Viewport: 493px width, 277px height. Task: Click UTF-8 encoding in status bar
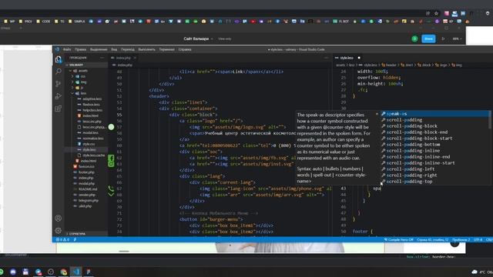(x=478, y=239)
